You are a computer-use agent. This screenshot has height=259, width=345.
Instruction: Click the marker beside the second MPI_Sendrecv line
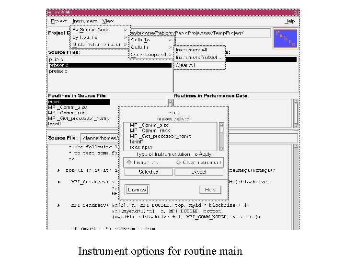coord(58,205)
